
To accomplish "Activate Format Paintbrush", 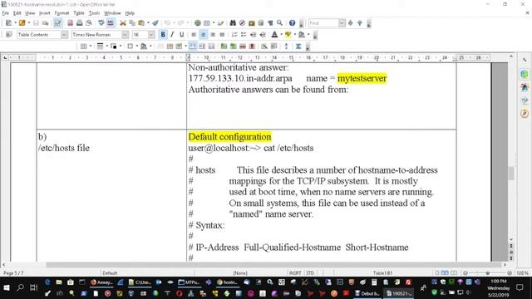I will [x=155, y=23].
